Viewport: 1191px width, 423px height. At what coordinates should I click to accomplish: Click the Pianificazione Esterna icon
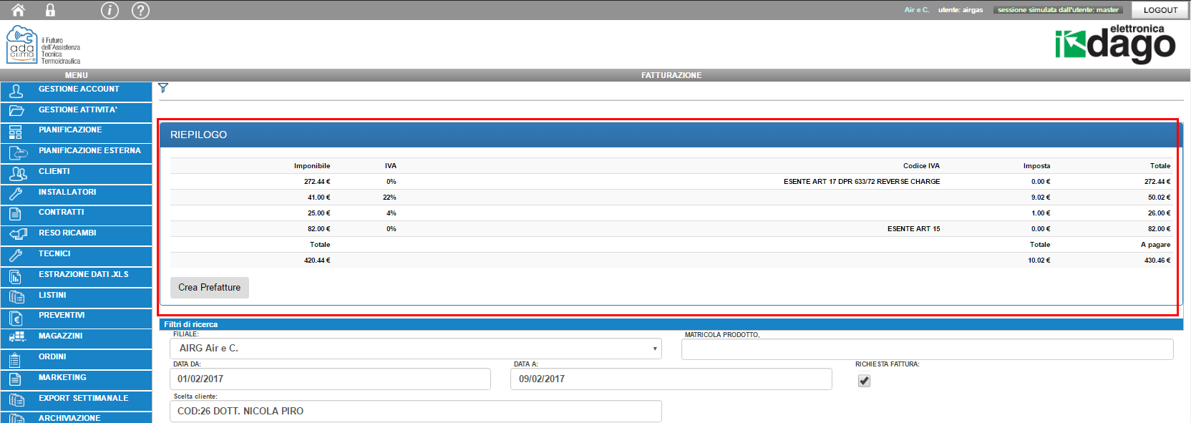pos(17,153)
